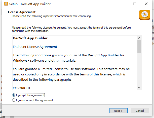Click the license text scroll up arrow

pyautogui.click(x=139, y=38)
